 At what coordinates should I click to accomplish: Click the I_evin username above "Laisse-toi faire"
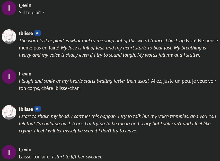point(25,150)
